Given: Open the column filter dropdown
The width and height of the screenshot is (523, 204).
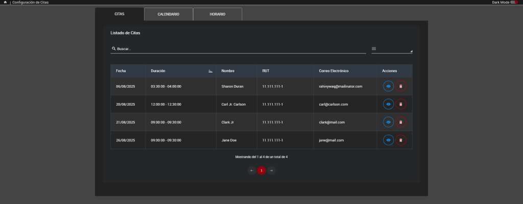Looking at the screenshot, I should pos(391,49).
